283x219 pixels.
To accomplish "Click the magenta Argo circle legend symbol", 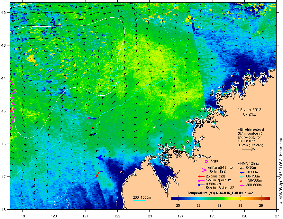I will point(206,162).
